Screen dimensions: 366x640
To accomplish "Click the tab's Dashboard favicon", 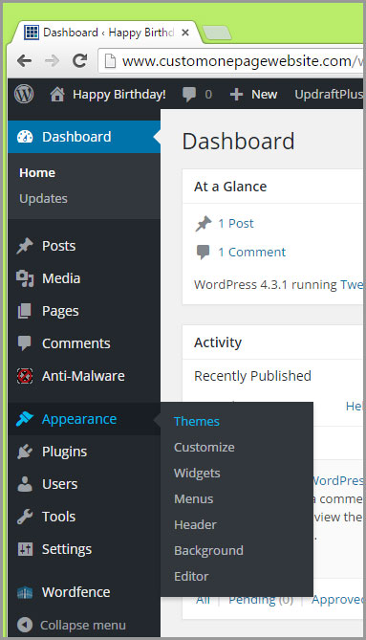I will pos(32,32).
